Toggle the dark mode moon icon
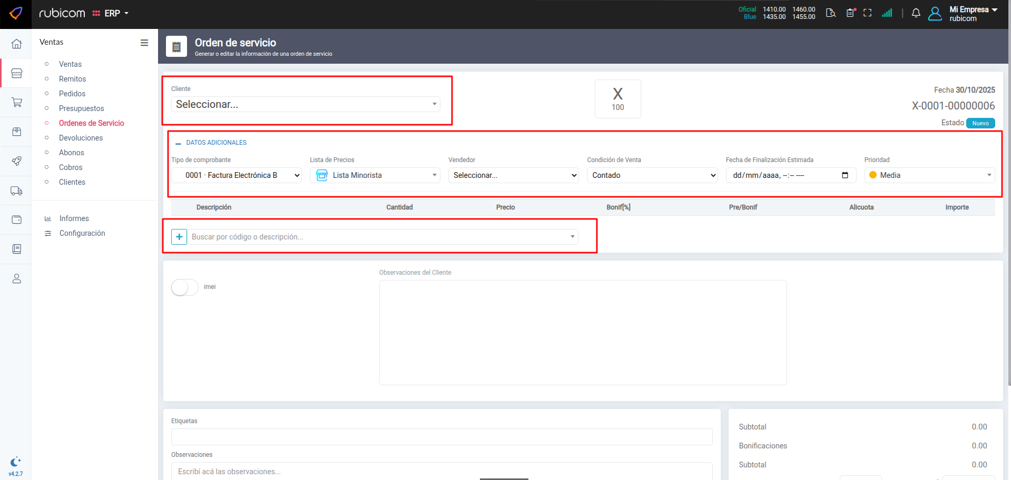This screenshot has width=1011, height=480. pos(15,462)
